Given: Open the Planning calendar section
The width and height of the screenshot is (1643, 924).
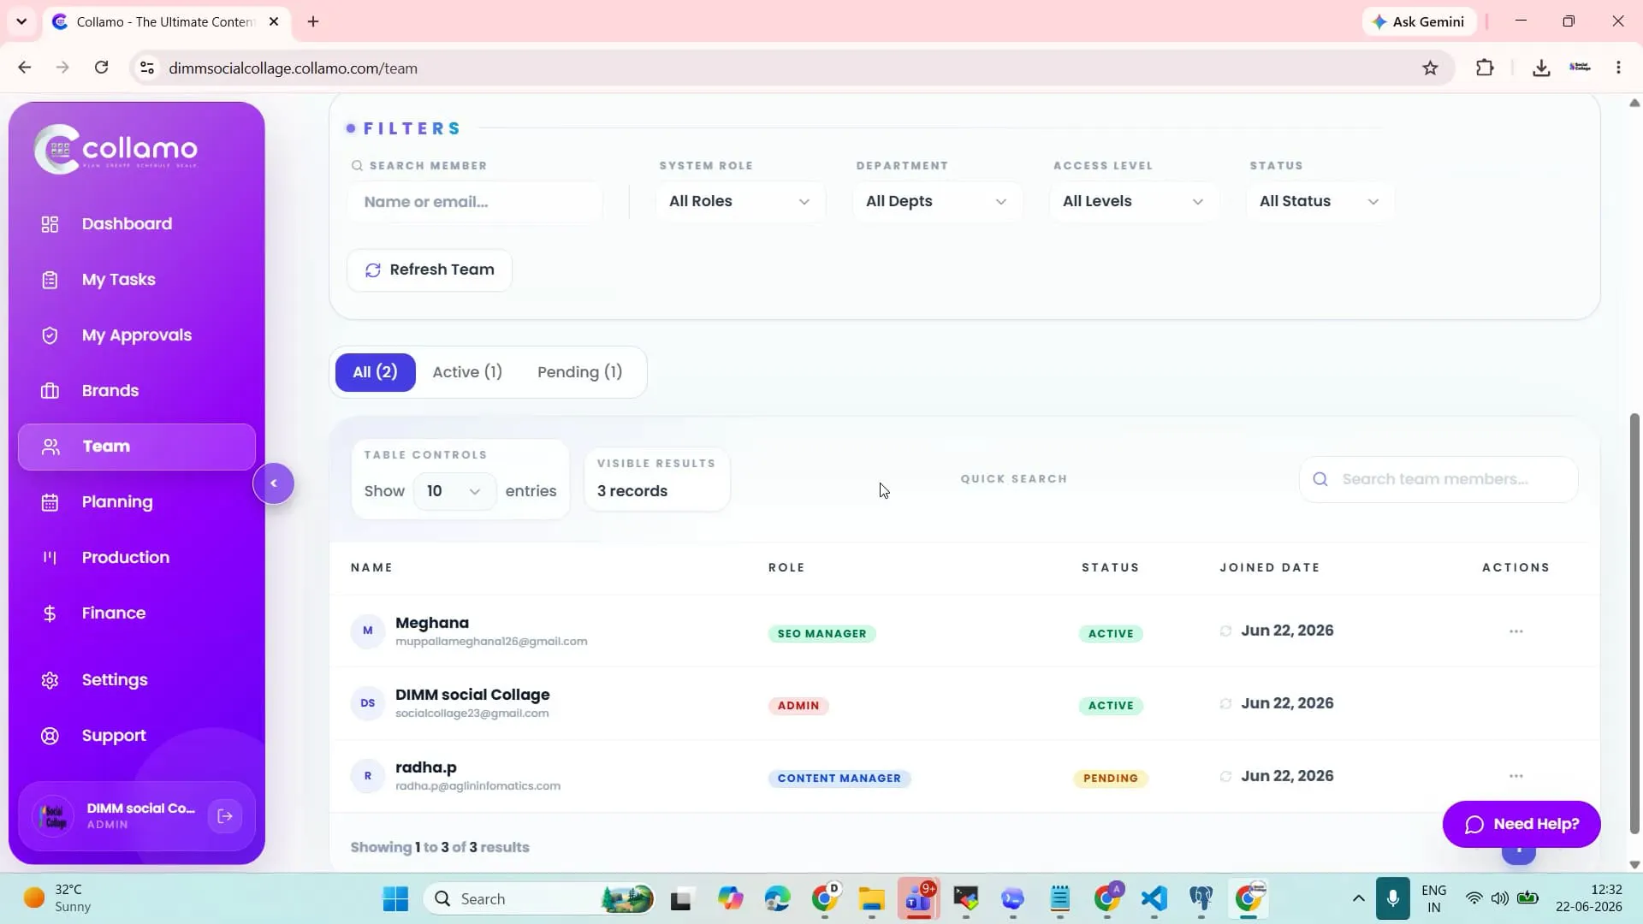Looking at the screenshot, I should coord(137,501).
